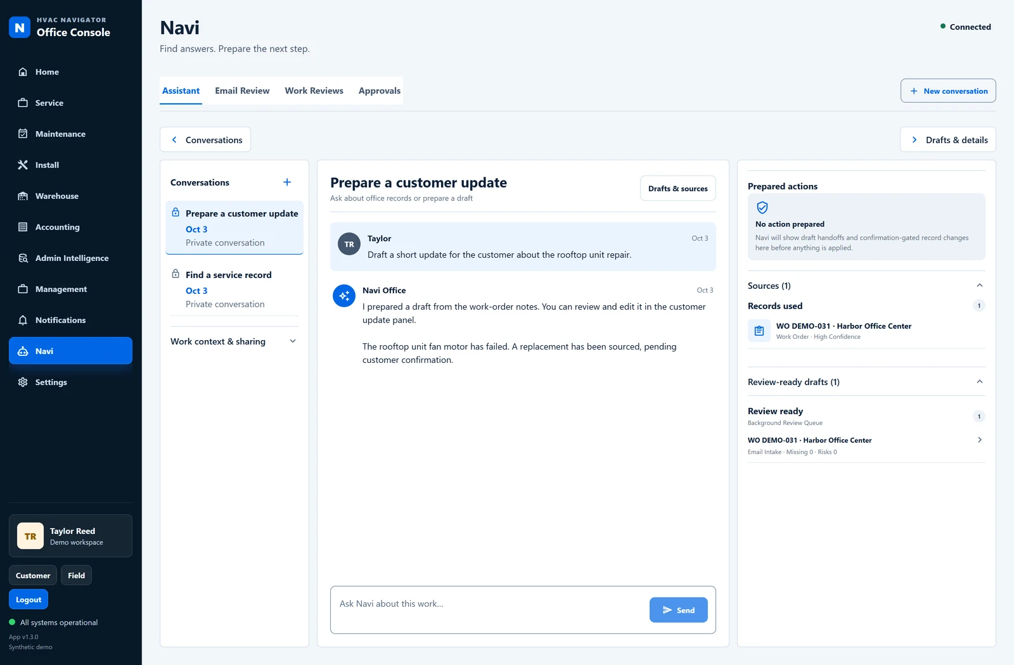Screen dimensions: 1014x665
Task: Open the Settings gear icon
Action: point(23,383)
